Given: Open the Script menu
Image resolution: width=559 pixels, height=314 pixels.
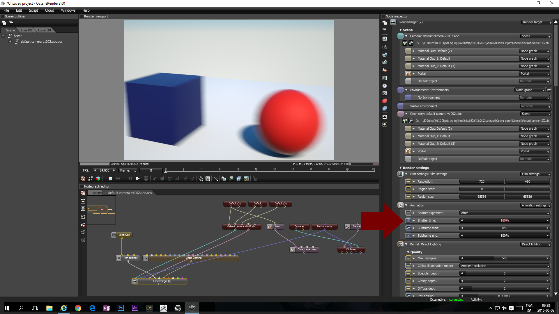Looking at the screenshot, I should (x=33, y=10).
